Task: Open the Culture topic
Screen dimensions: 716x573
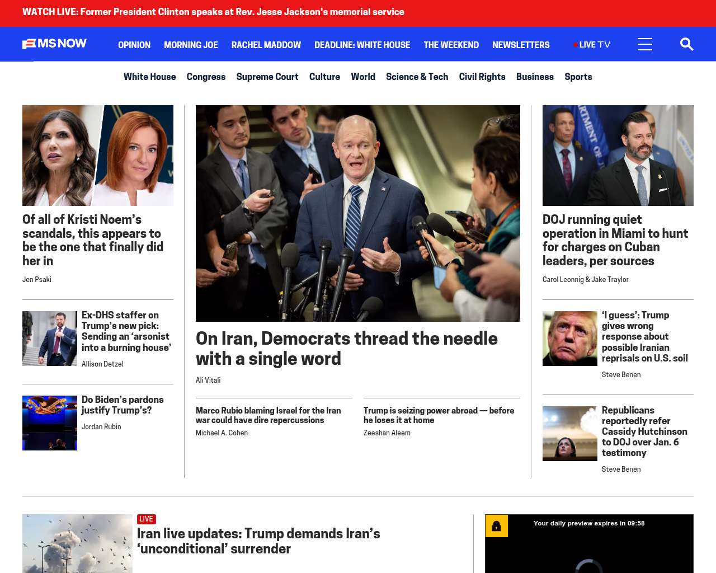Action: point(324,77)
